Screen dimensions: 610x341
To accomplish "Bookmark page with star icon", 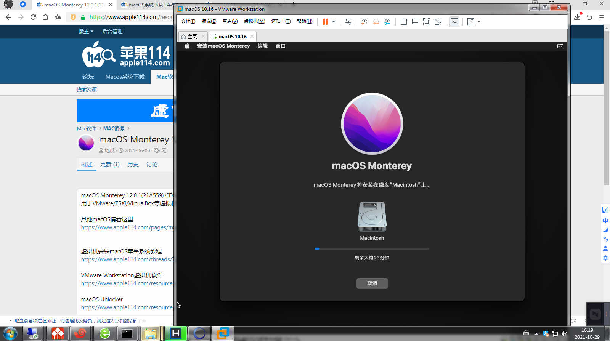I will click(58, 17).
